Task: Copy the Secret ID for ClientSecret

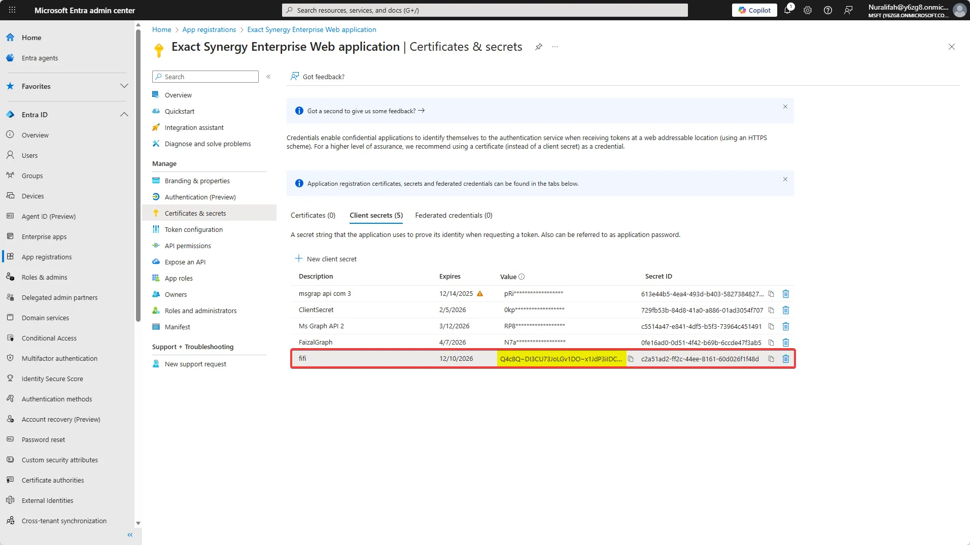Action: (771, 310)
